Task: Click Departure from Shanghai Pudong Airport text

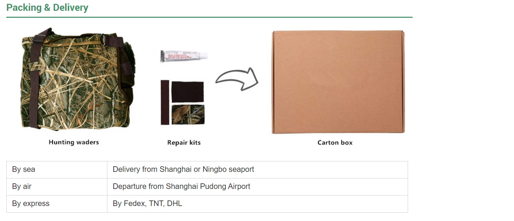Action: point(181,186)
